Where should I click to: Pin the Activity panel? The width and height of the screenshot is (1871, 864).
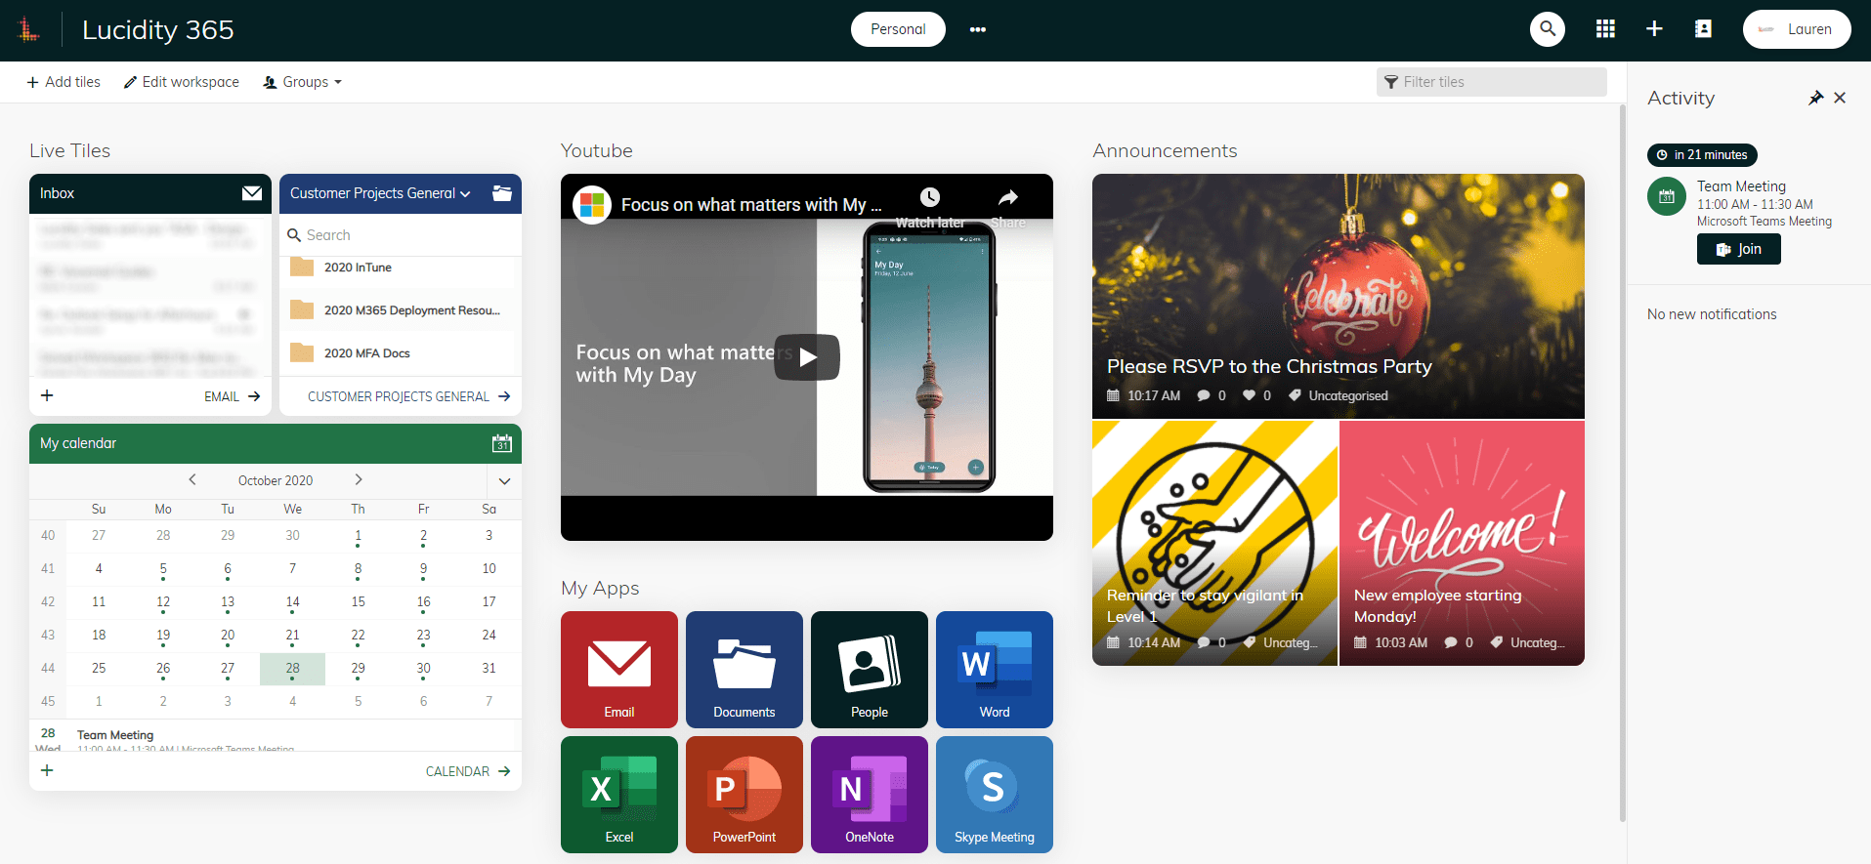[1815, 98]
